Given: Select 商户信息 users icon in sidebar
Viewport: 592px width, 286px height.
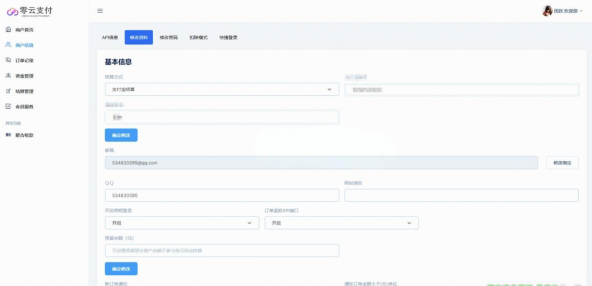Looking at the screenshot, I should click(x=8, y=44).
